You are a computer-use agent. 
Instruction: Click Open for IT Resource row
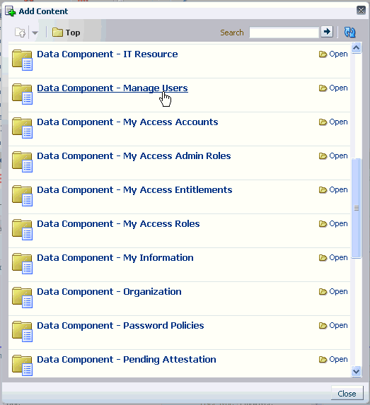point(333,54)
